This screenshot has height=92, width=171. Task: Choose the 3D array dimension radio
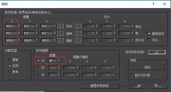38,75
